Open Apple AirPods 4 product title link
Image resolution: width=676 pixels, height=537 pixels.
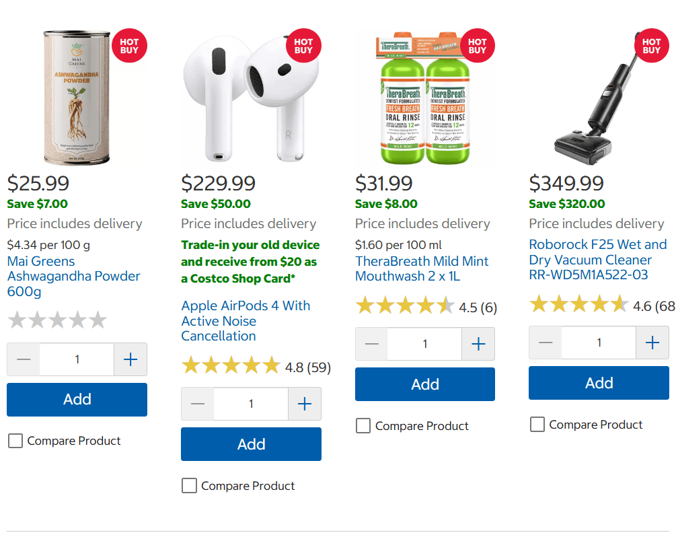(246, 321)
